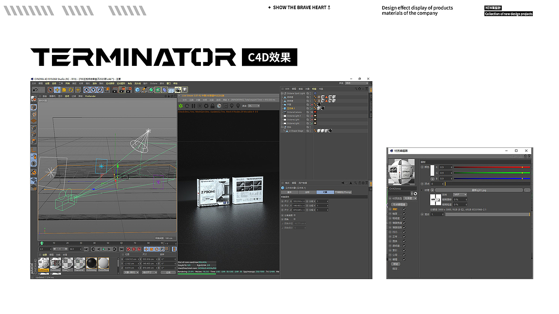
Task: Adjust the red color slider in Material Editor
Action: point(492,167)
